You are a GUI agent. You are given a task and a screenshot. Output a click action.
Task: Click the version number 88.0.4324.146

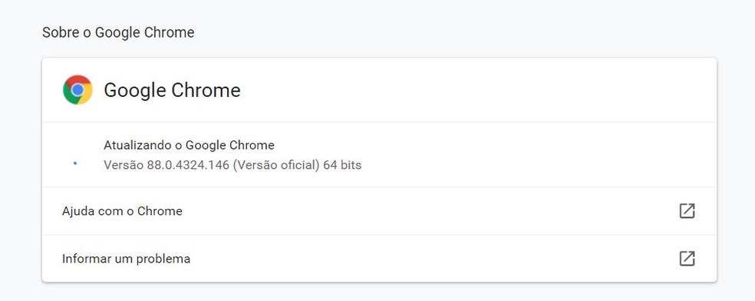click(x=188, y=165)
